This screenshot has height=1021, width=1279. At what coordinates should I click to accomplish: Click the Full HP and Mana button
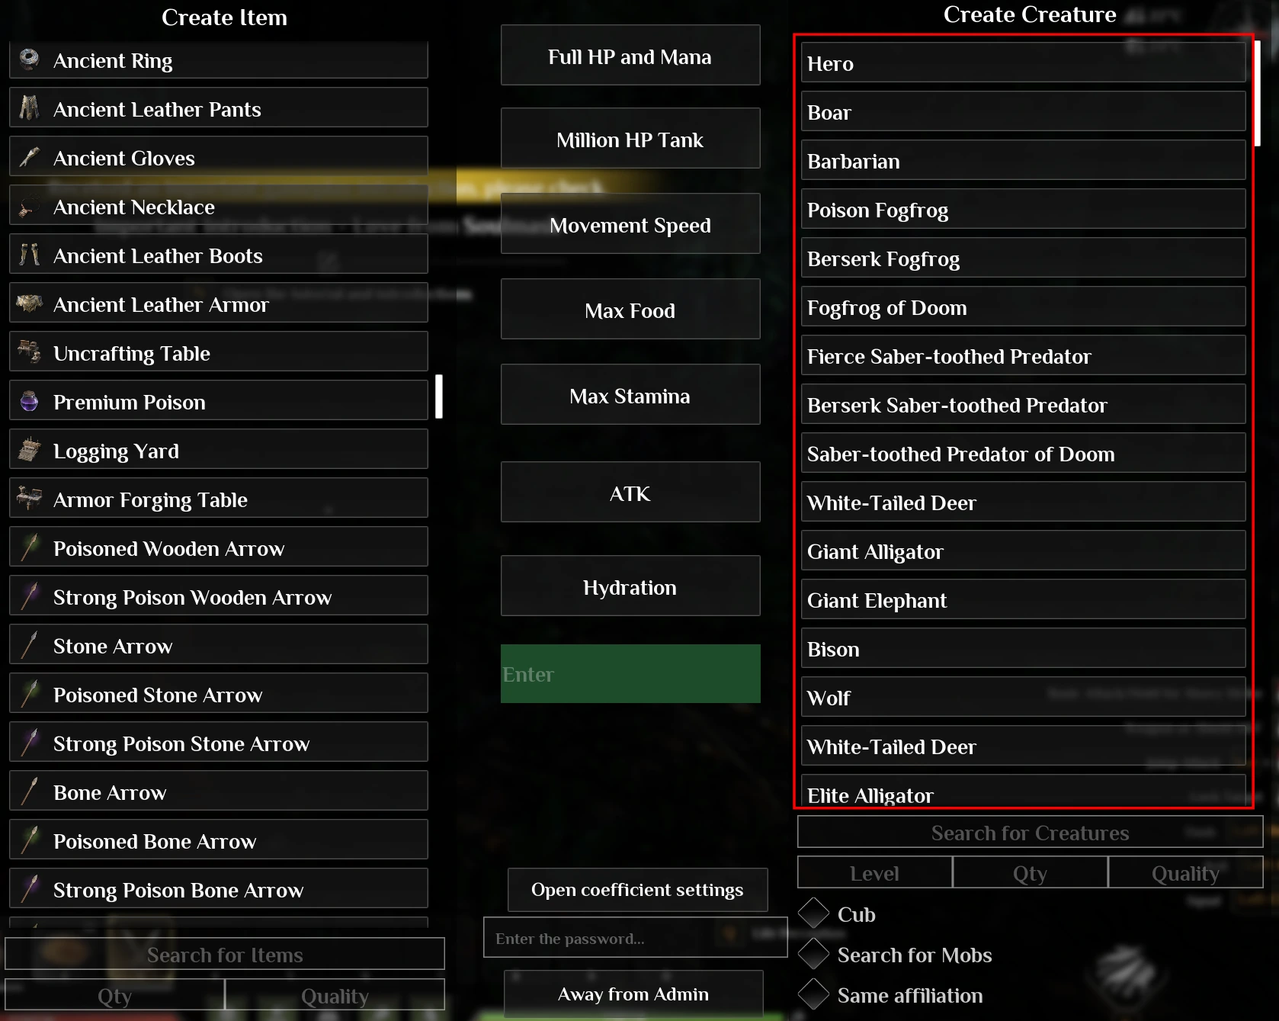630,56
